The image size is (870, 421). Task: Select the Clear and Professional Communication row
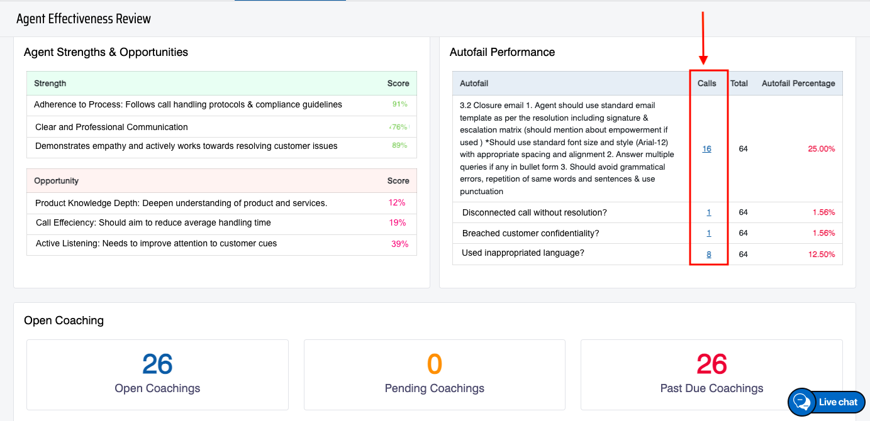(x=111, y=127)
